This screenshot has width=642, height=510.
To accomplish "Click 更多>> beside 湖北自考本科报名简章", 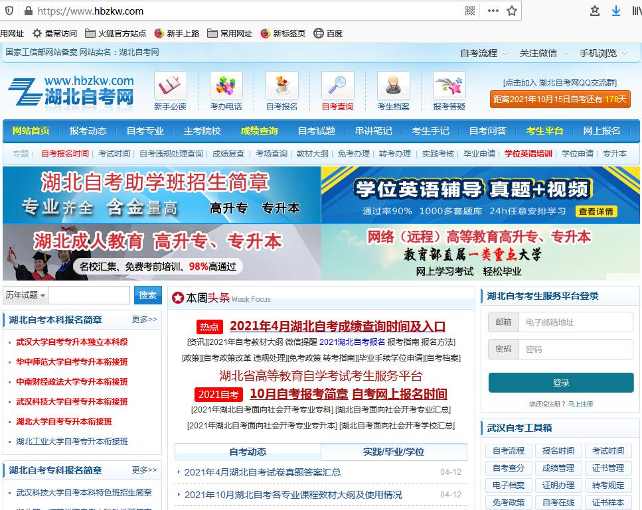I will coord(144,319).
